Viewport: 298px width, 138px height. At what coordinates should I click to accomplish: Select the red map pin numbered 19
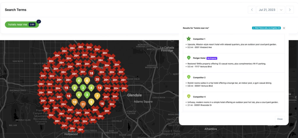click(x=66, y=88)
